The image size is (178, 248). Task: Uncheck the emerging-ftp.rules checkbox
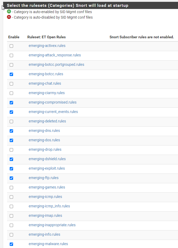click(x=11, y=178)
